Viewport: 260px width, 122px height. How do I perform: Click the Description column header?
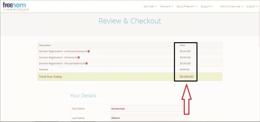click(45, 45)
